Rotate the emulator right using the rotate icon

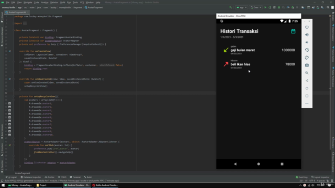click(307, 58)
